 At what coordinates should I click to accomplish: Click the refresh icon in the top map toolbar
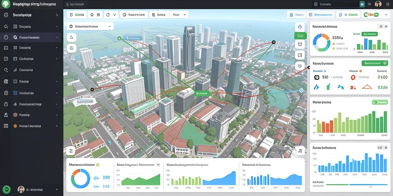108,15
